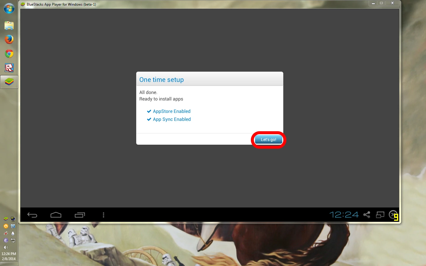This screenshot has width=426, height=266.
Task: Tap the Android back arrow
Action: 32,215
